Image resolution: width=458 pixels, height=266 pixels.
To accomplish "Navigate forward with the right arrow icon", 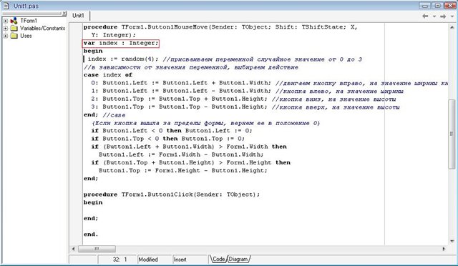I will tap(443, 16).
